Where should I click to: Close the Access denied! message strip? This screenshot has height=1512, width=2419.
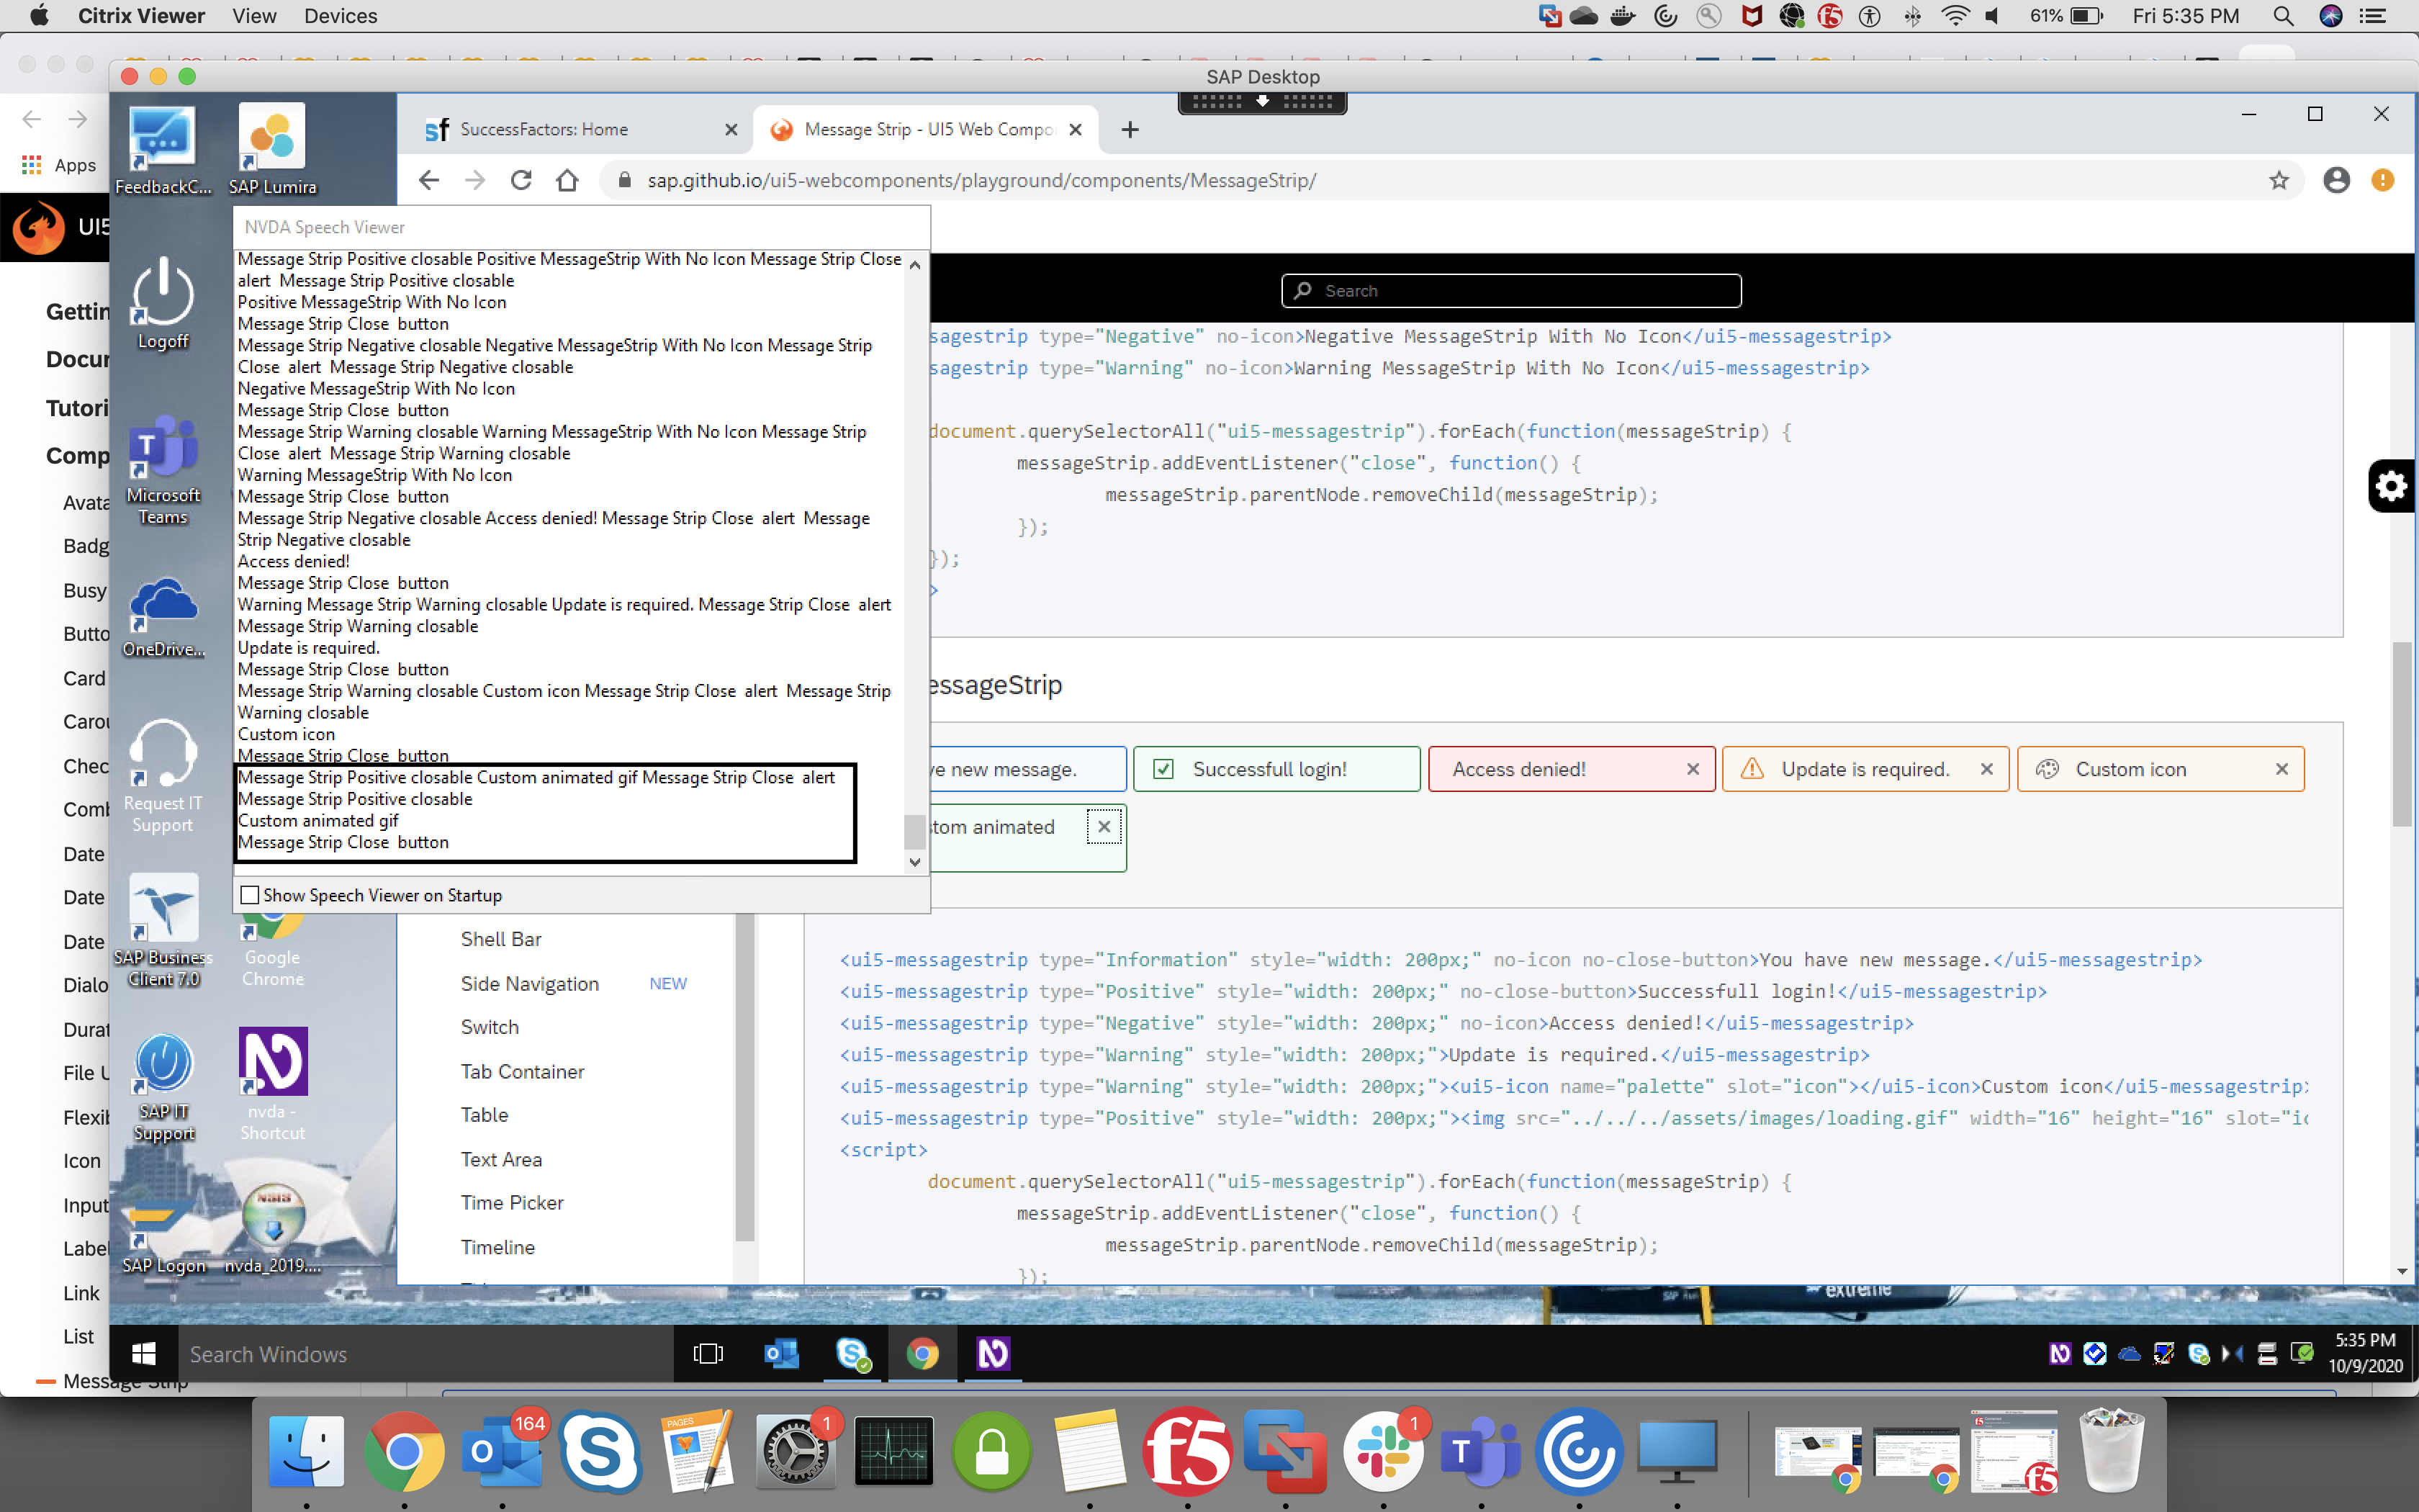[1693, 769]
